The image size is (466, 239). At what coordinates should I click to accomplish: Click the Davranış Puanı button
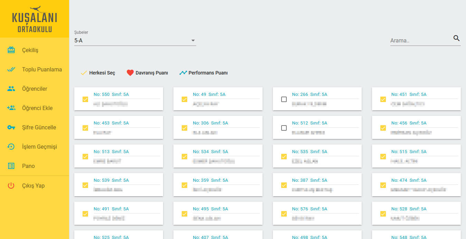coord(148,73)
